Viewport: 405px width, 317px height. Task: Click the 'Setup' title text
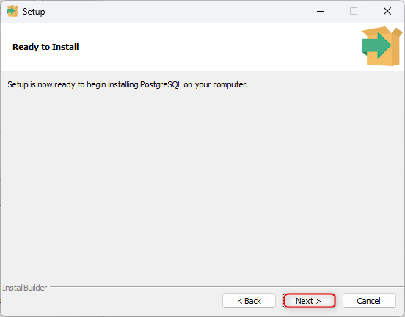pos(34,12)
